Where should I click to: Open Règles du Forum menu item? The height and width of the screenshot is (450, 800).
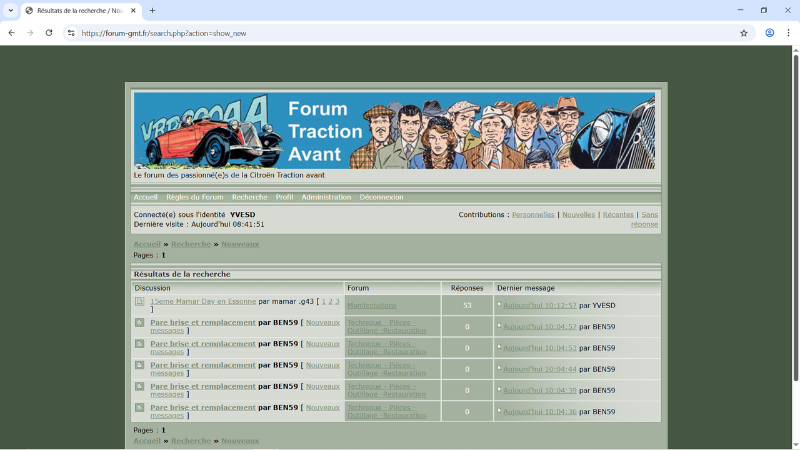click(x=194, y=197)
